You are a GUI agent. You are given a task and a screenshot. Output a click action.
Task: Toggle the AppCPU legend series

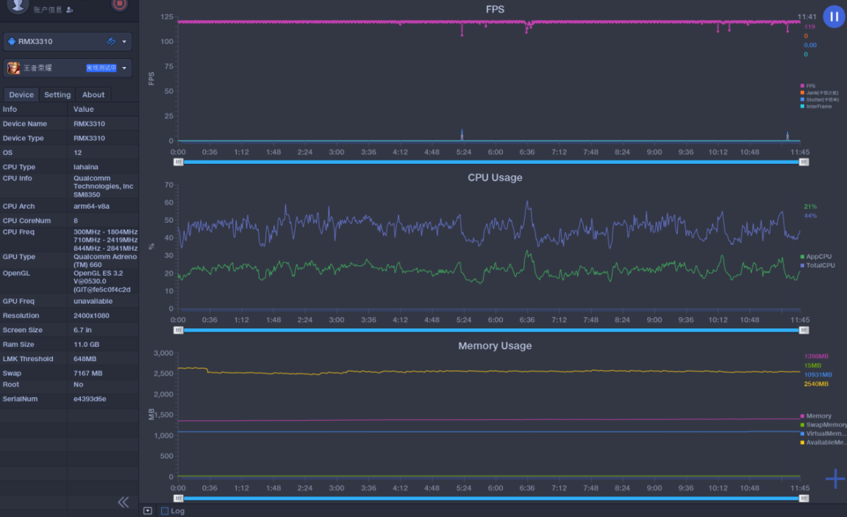[x=816, y=257]
